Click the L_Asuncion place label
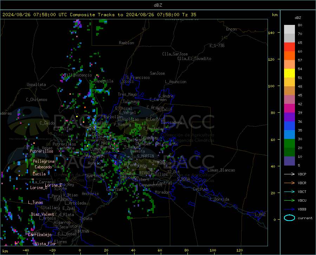 pos(176,82)
